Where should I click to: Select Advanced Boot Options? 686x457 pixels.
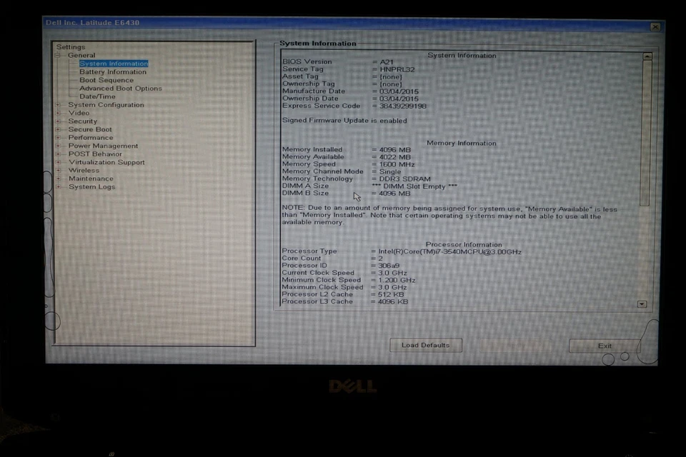[119, 88]
